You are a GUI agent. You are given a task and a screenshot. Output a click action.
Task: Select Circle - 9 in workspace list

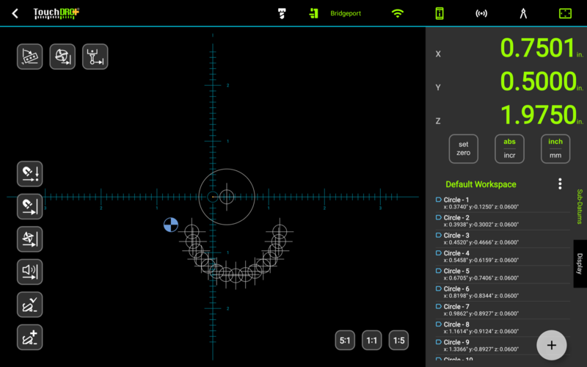[503, 345]
